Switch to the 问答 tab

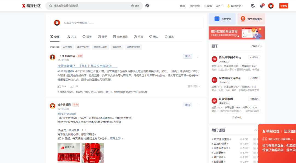pos(138,37)
